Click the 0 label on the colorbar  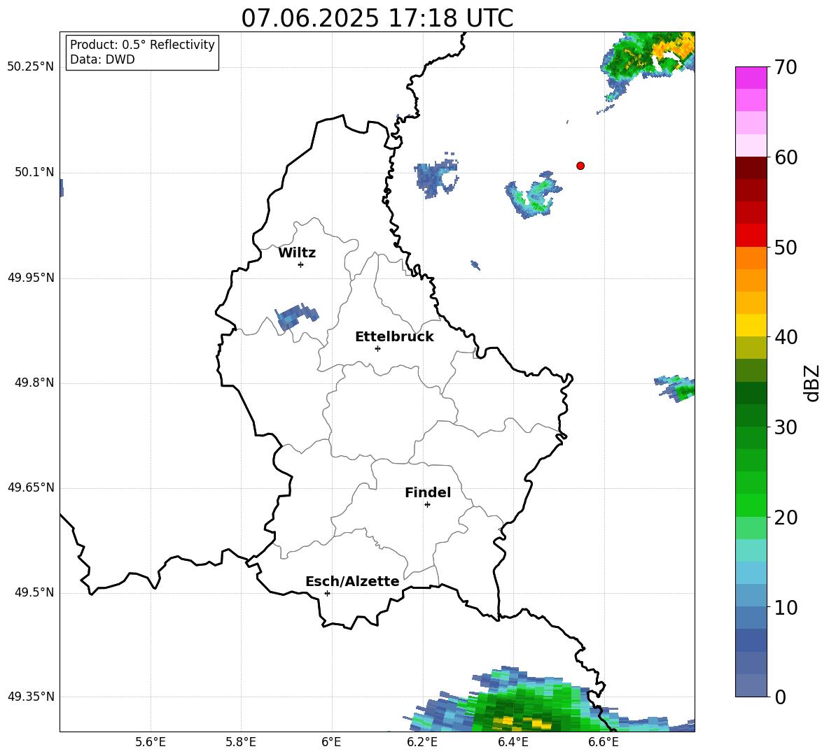point(780,697)
